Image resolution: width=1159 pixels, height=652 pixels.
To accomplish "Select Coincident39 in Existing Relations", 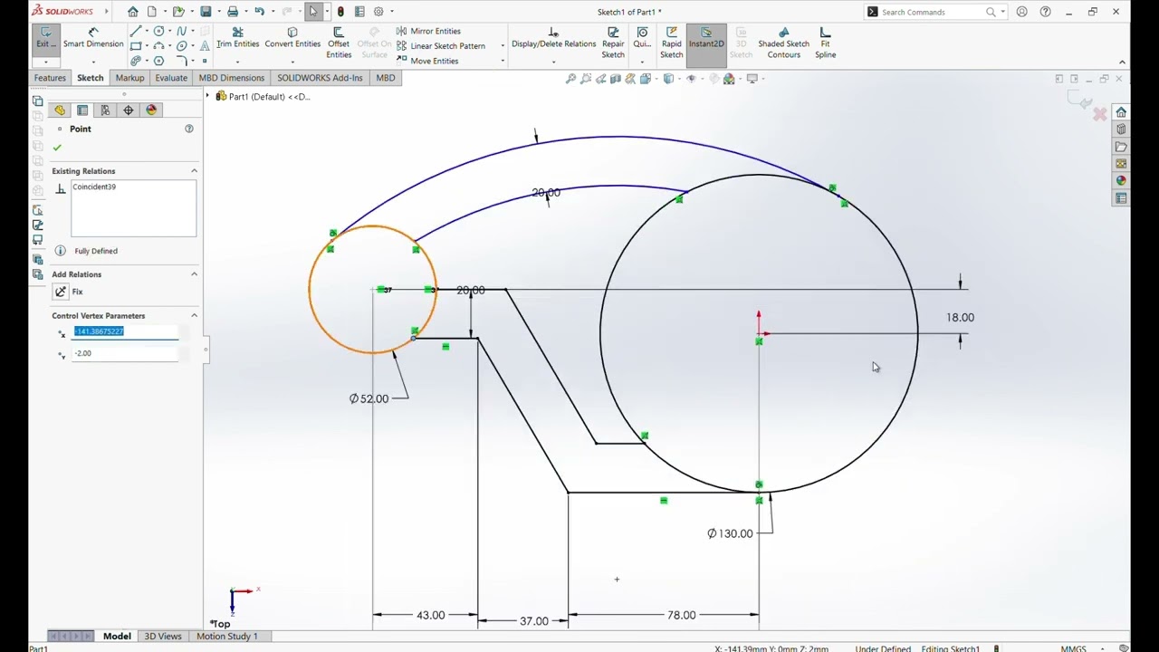I will tap(94, 187).
